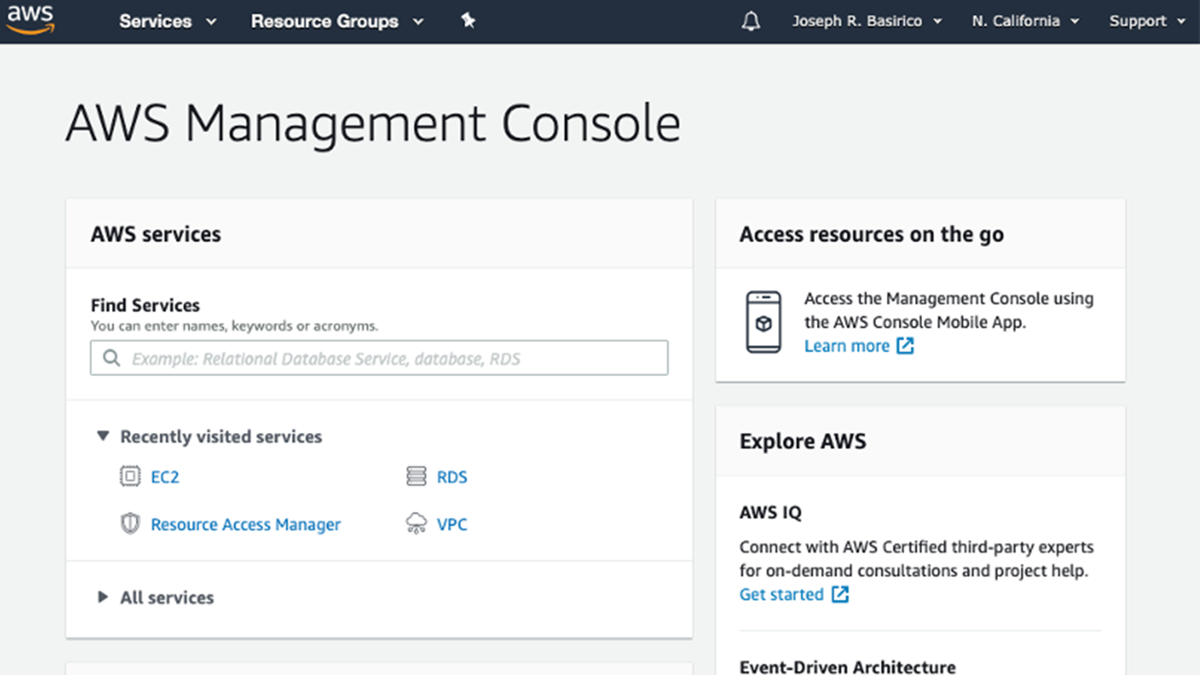Click the pin shortcuts icon
This screenshot has width=1200, height=675.
click(468, 21)
